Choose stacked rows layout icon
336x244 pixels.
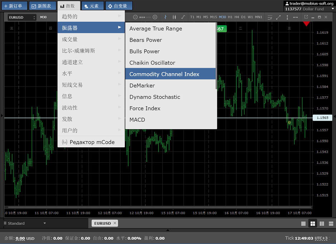tap(331, 224)
